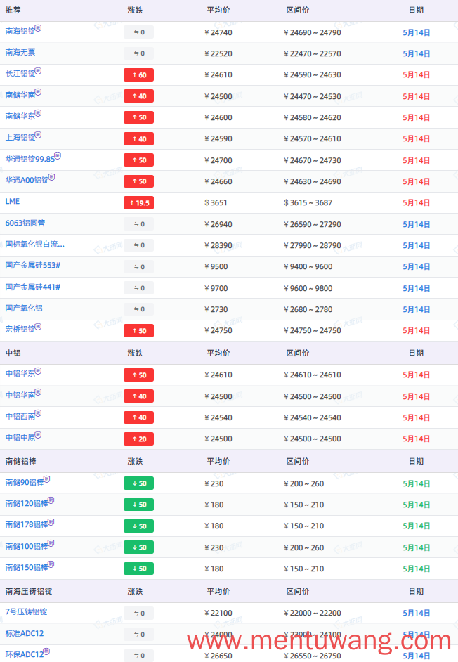Click the circled badge icon beside 南储华东
Screen dimensions: 458x662
click(x=39, y=112)
